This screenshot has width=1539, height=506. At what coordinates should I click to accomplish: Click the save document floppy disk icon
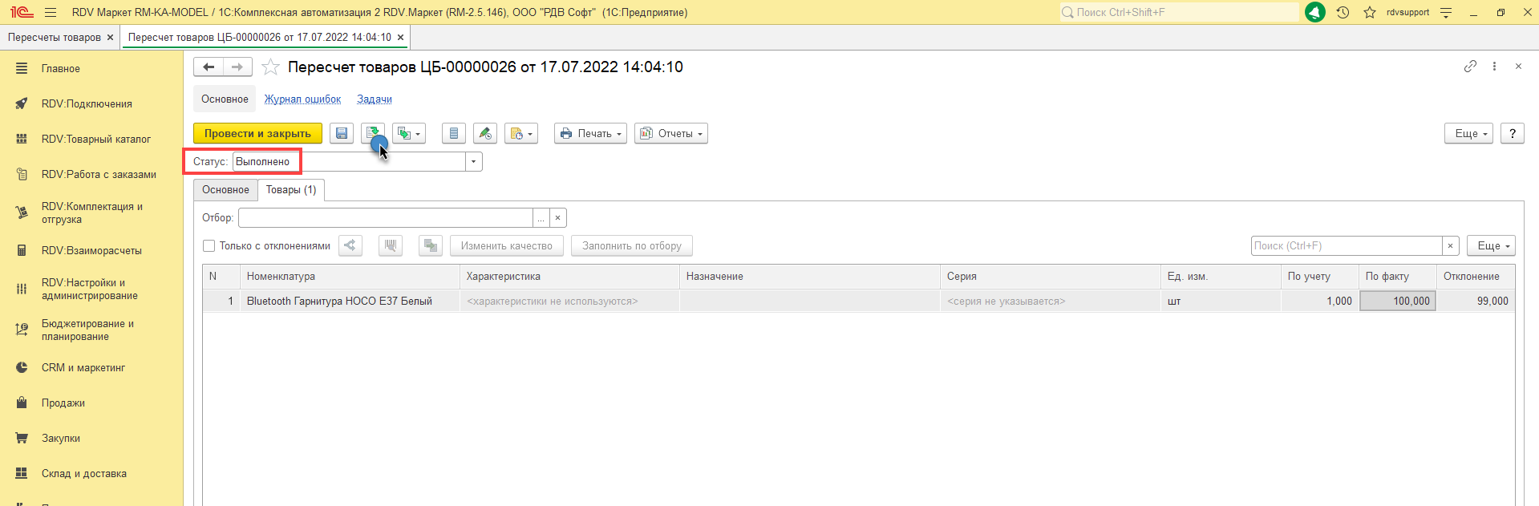click(342, 134)
